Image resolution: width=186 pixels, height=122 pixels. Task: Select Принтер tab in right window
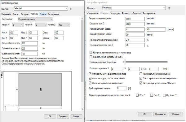coord(104,13)
